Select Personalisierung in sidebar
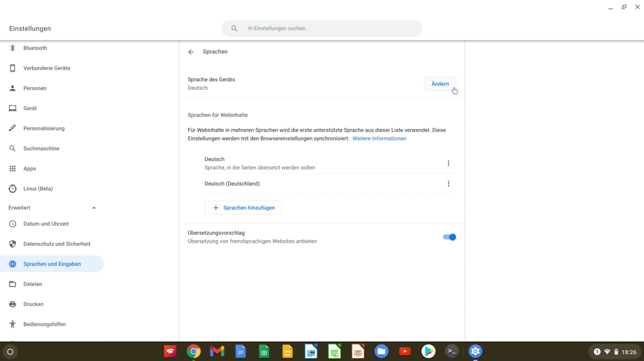Viewport: 644px width, 361px height. (x=44, y=128)
